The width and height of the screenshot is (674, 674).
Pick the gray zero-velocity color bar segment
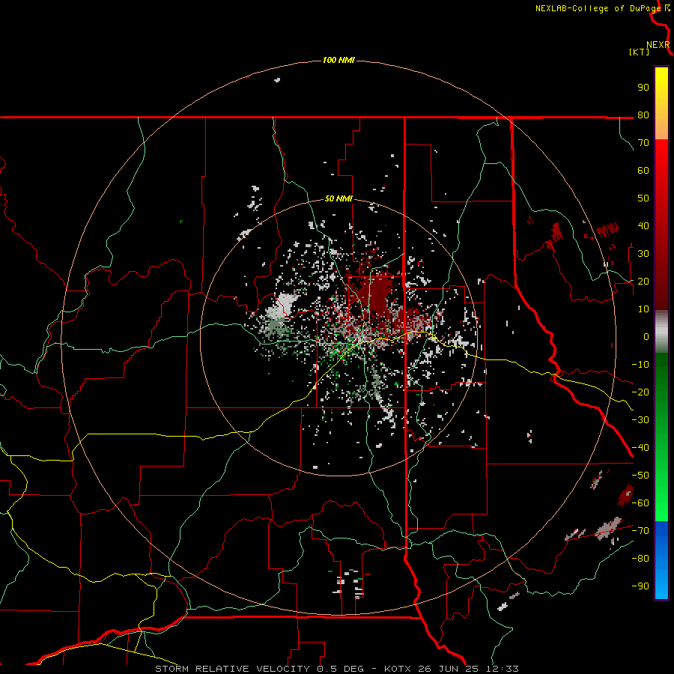tap(661, 332)
